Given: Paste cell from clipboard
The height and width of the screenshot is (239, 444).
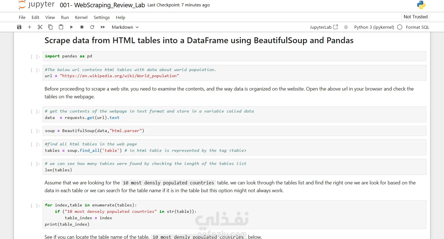Looking at the screenshot, I should click(x=61, y=27).
